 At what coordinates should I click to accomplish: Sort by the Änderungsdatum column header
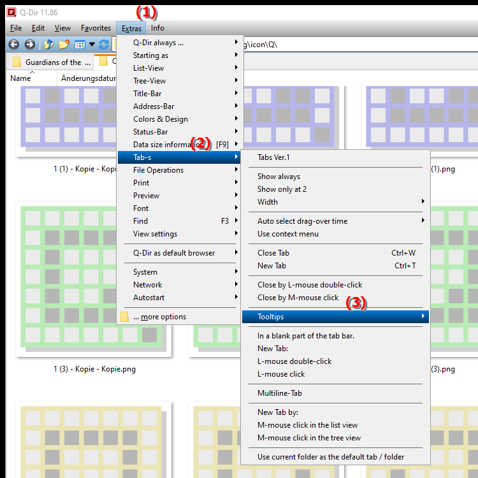coord(89,78)
